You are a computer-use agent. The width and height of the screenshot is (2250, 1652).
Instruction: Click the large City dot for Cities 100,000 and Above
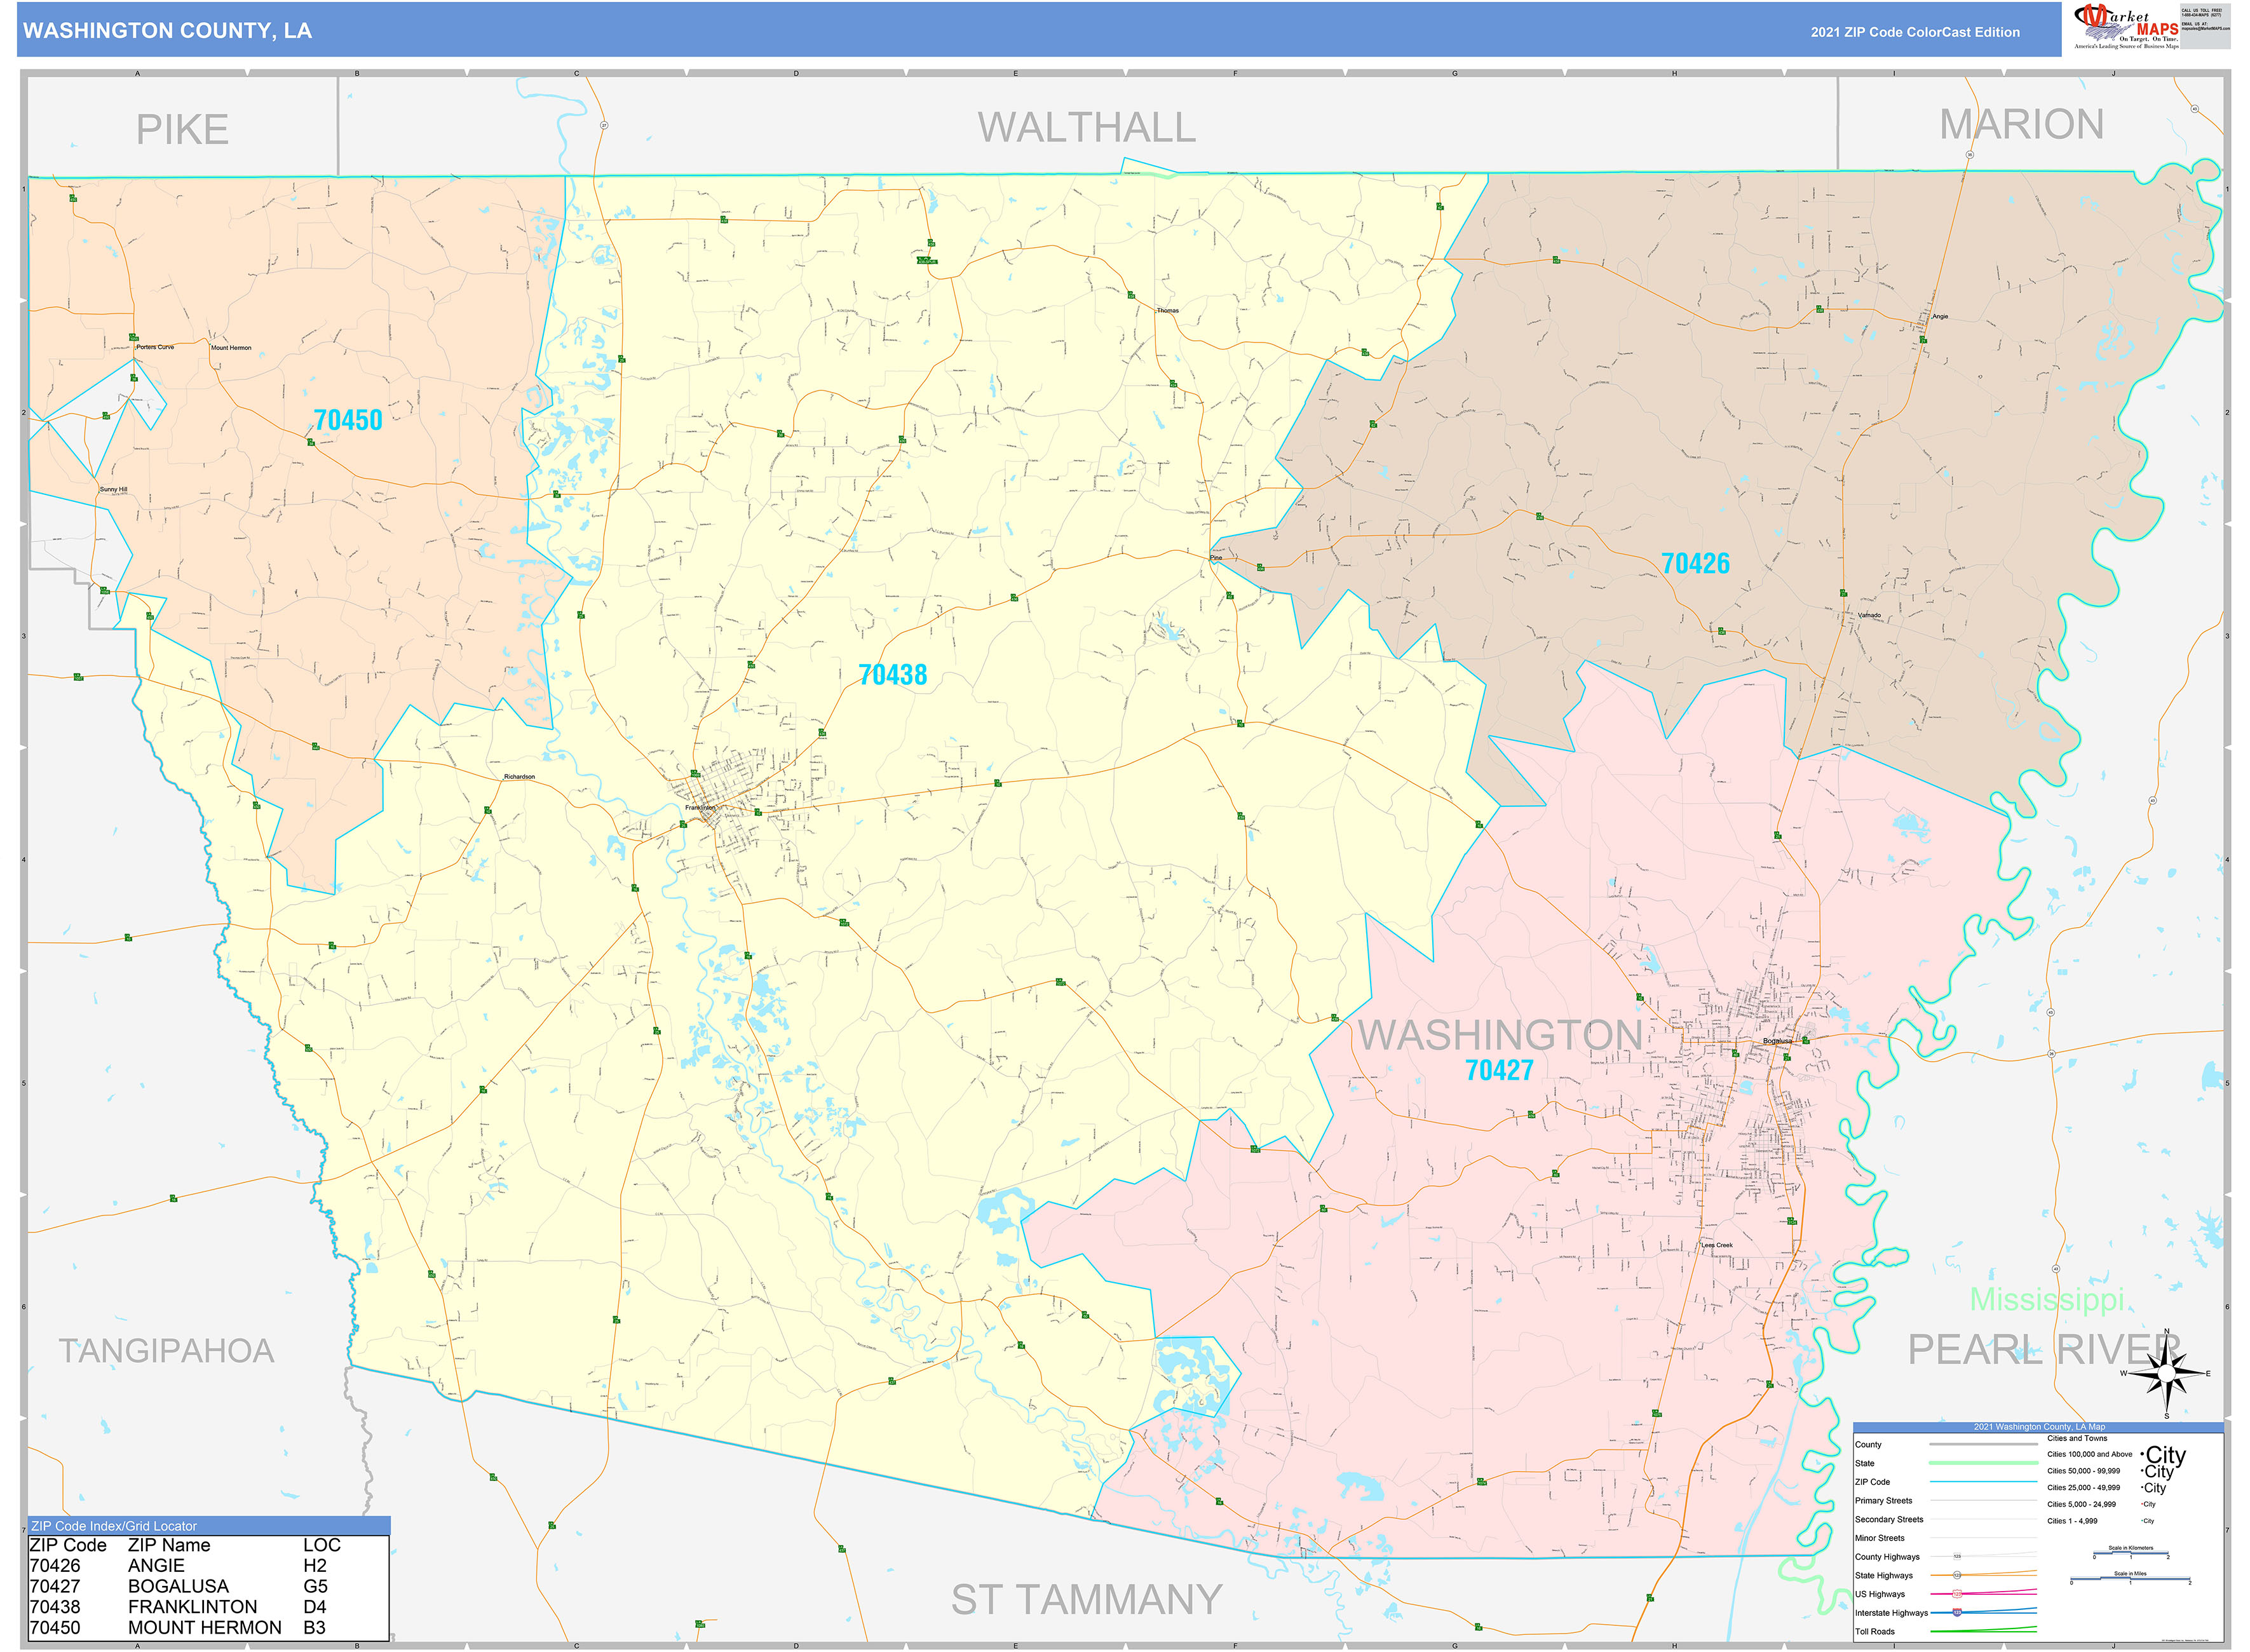pyautogui.click(x=2142, y=1455)
